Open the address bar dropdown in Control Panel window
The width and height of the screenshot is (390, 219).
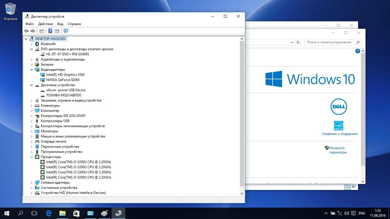pyautogui.click(x=292, y=42)
